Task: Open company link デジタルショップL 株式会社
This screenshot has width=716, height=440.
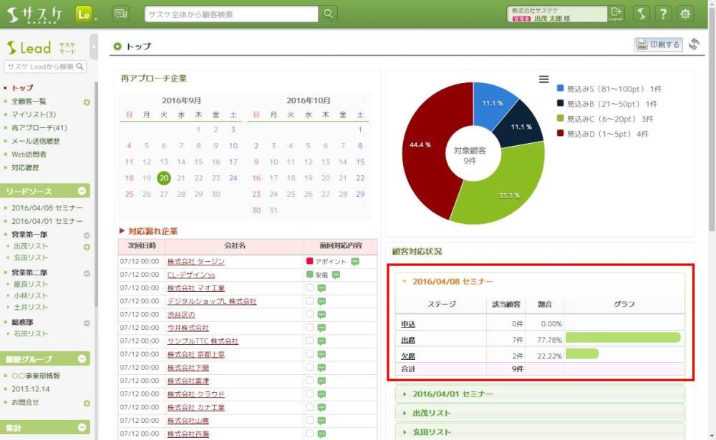Action: pyautogui.click(x=211, y=302)
